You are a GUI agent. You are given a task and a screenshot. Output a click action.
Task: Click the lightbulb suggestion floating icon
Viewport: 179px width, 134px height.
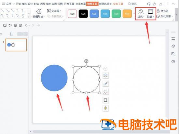click(x=105, y=108)
